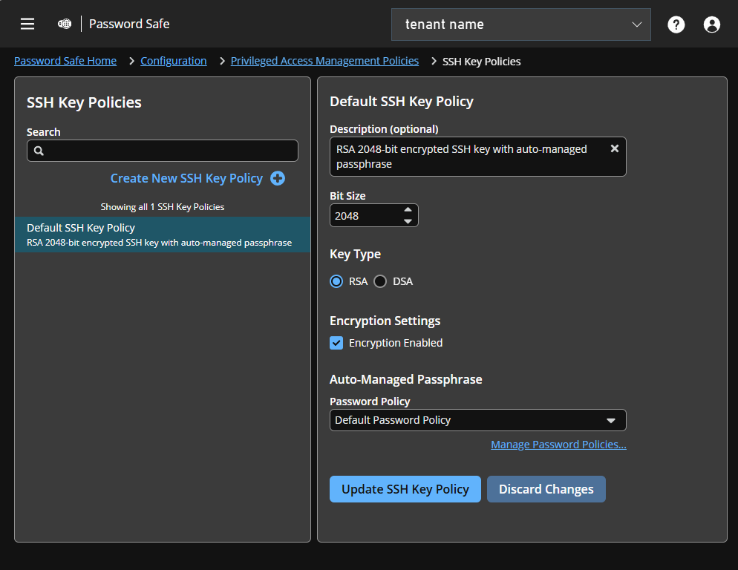The width and height of the screenshot is (738, 570).
Task: Open the Password Policy dropdown
Action: click(x=477, y=419)
